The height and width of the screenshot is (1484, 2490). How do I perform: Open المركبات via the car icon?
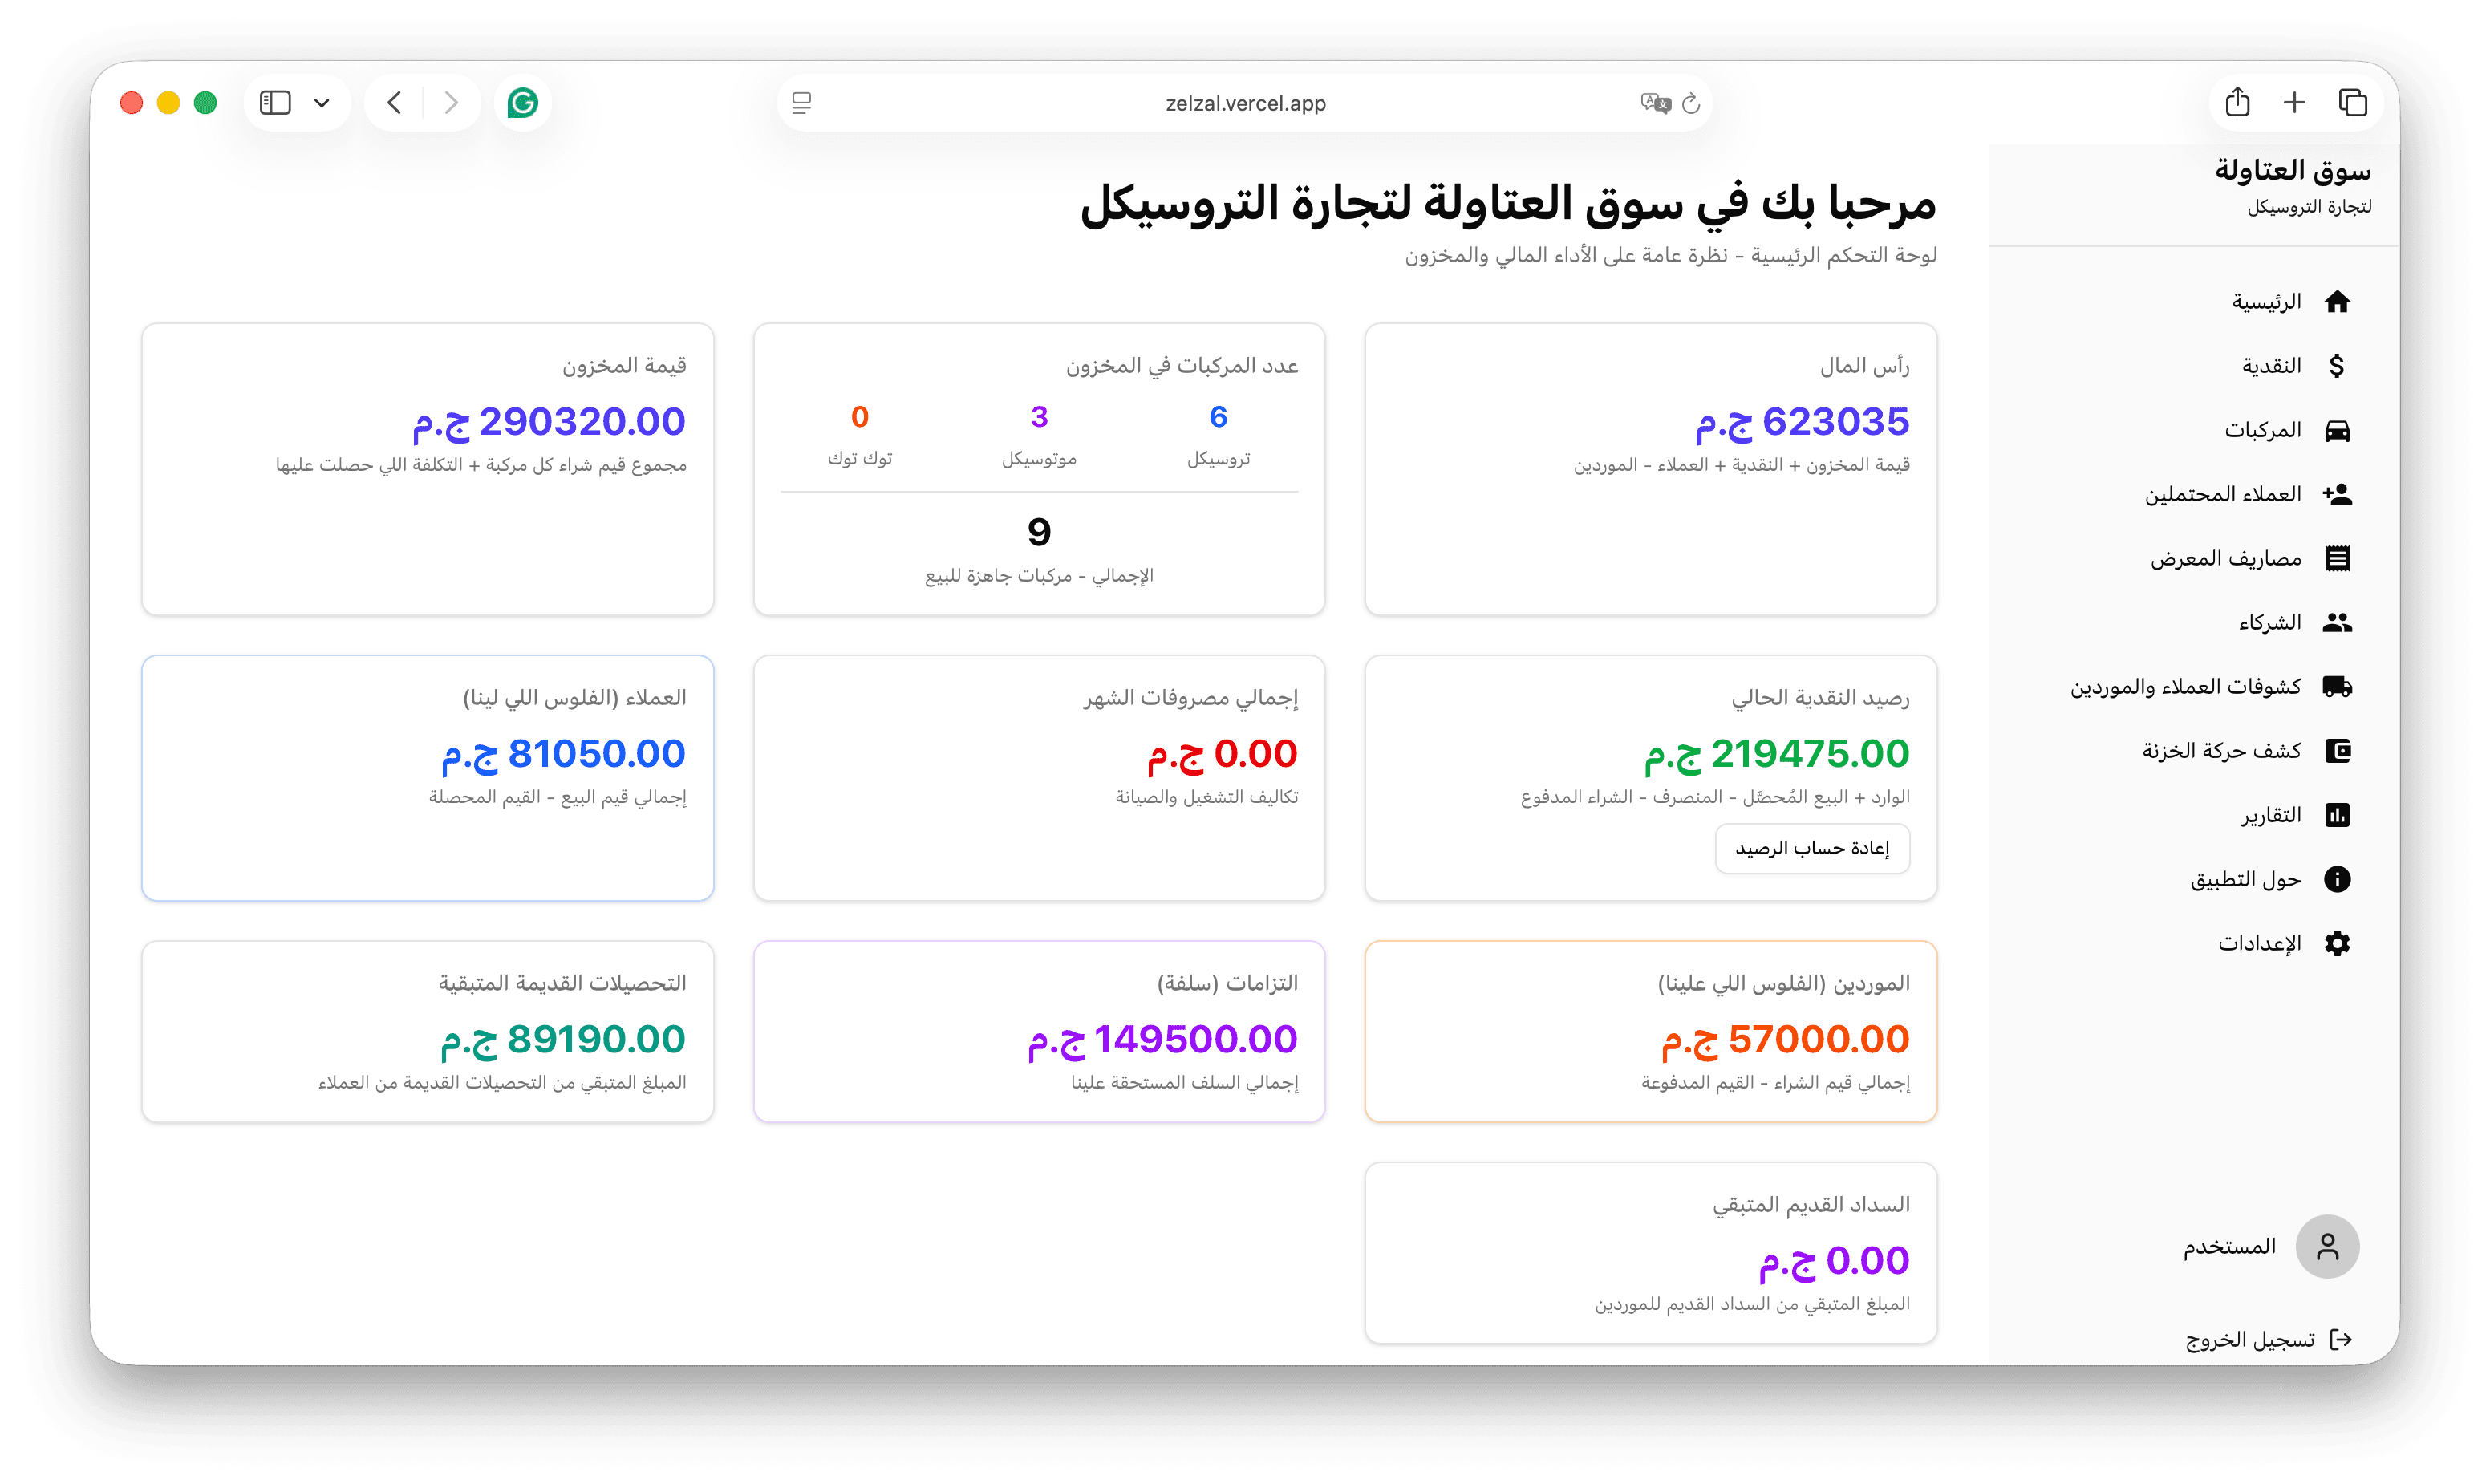pyautogui.click(x=2338, y=429)
